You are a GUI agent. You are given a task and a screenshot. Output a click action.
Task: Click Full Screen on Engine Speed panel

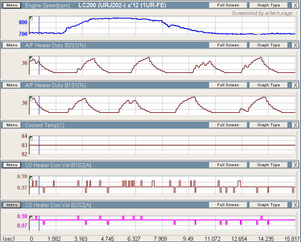point(228,5)
